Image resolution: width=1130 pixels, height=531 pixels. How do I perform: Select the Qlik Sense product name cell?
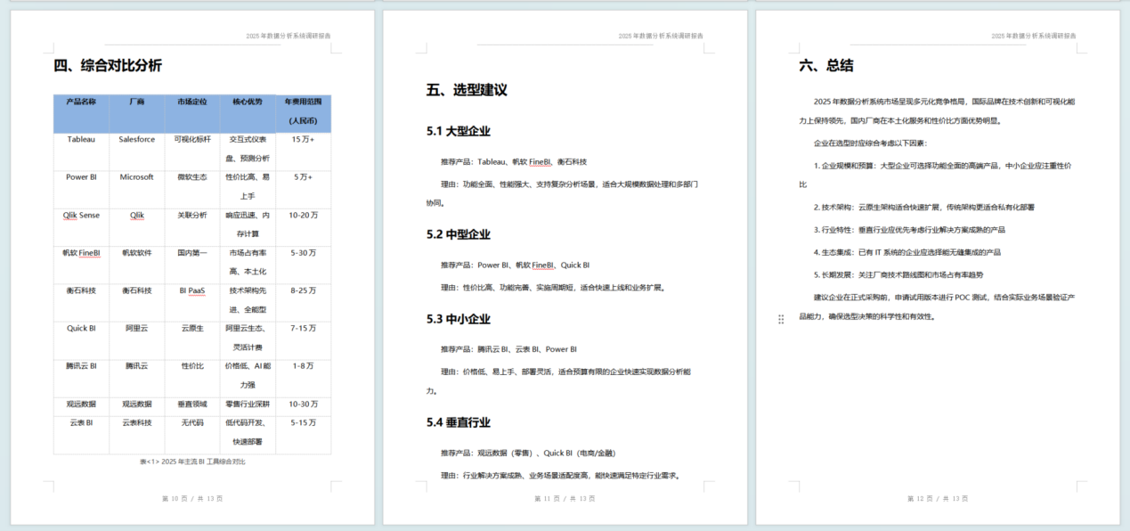click(81, 216)
